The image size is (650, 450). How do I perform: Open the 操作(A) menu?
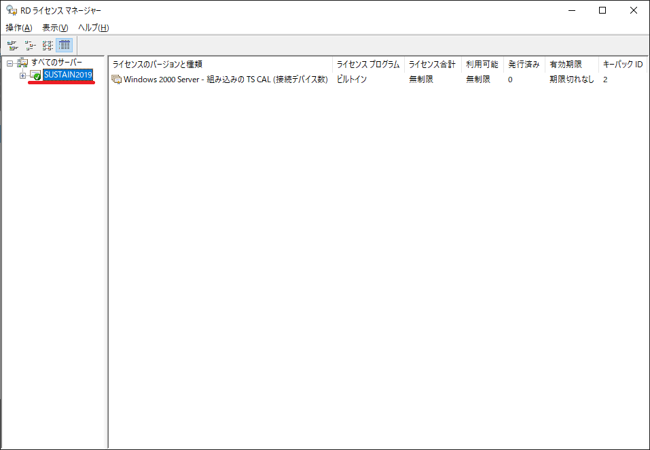(x=19, y=28)
